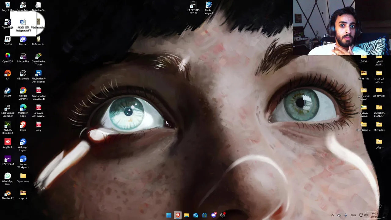Launch CapCut from the desktop

[8, 41]
